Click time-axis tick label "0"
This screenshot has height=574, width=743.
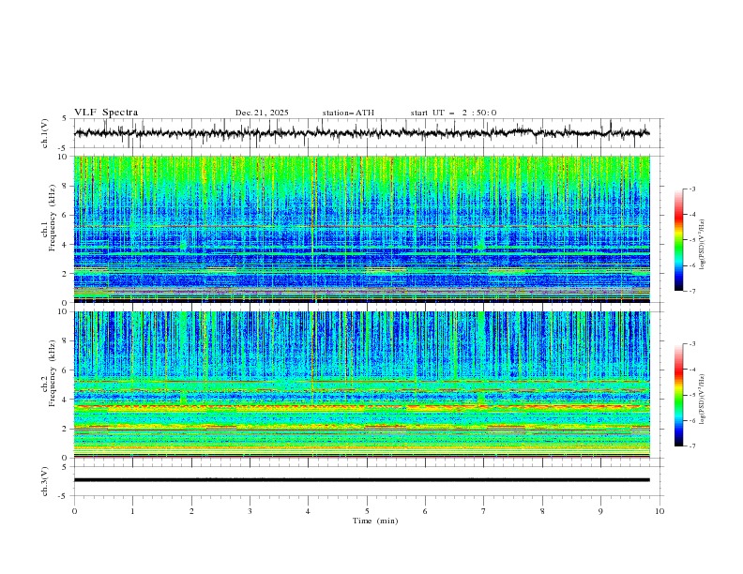coord(74,511)
